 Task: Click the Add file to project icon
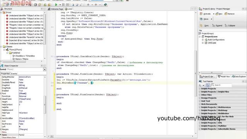tap(45, 5)
